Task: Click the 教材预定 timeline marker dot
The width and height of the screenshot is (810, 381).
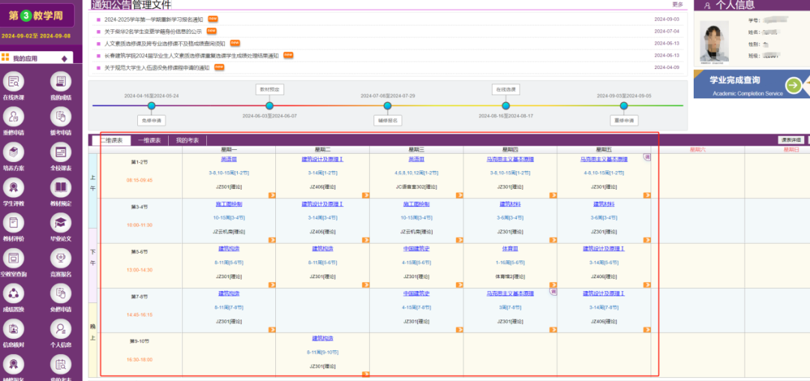Action: [x=269, y=106]
